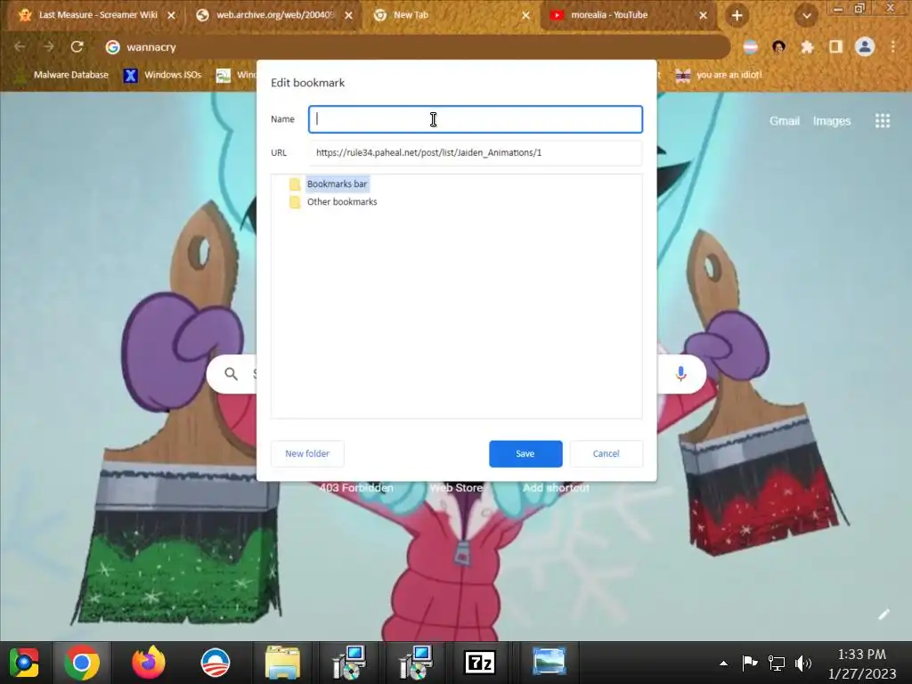Viewport: 912px width, 684px height.
Task: Click the search magnifier icon in search box
Action: click(231, 374)
